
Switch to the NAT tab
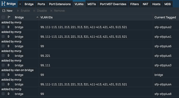point(146,4)
